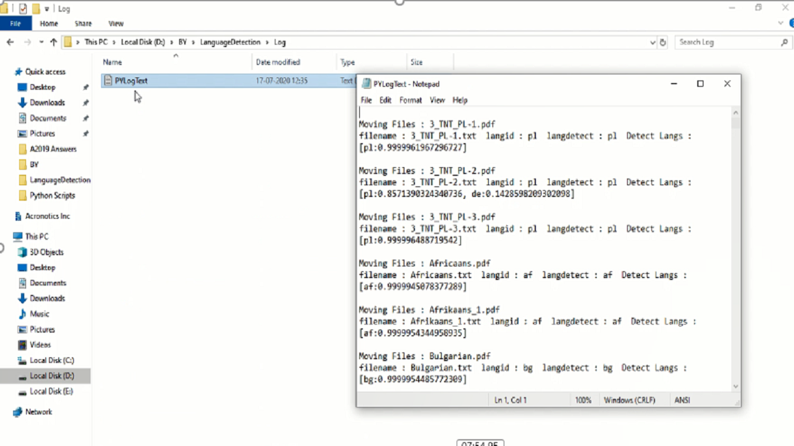Open the recent locations dropdown arrow
The width and height of the screenshot is (794, 446).
[41, 42]
